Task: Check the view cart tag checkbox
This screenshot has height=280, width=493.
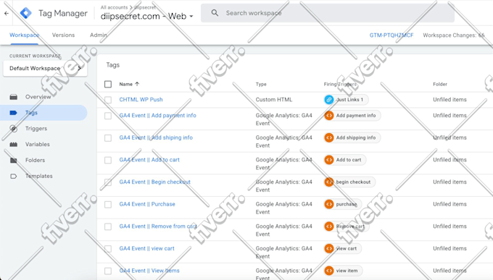Action: coord(108,249)
